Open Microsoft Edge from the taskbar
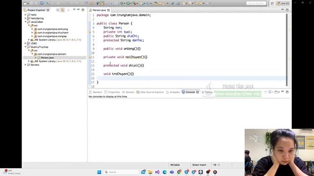Viewport: 314px width, 176px height. coord(165,172)
